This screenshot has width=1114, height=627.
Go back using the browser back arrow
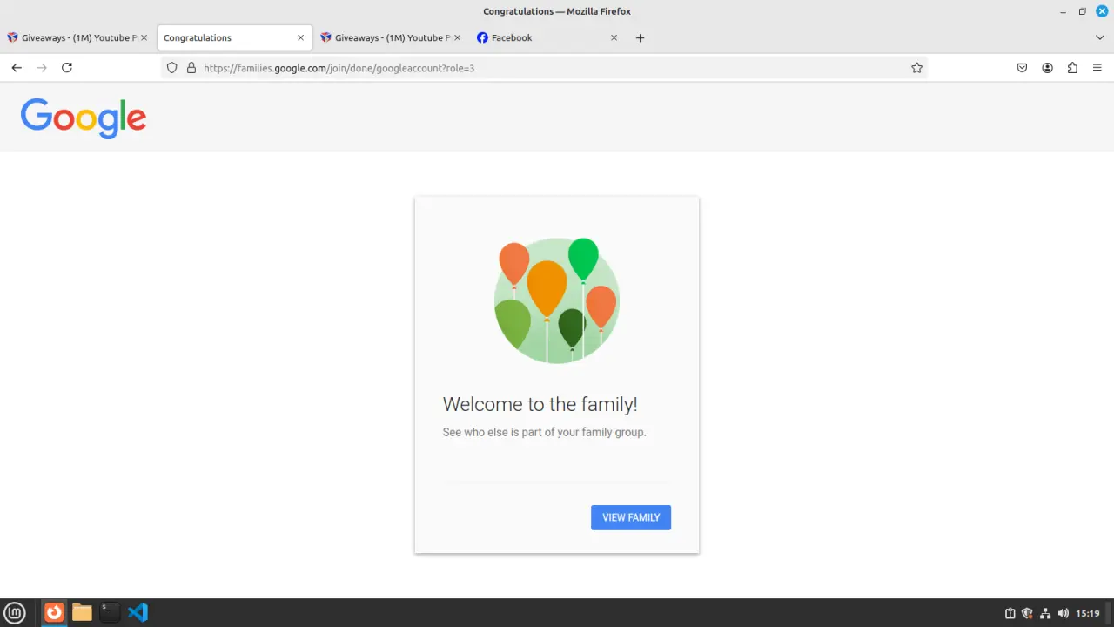17,68
